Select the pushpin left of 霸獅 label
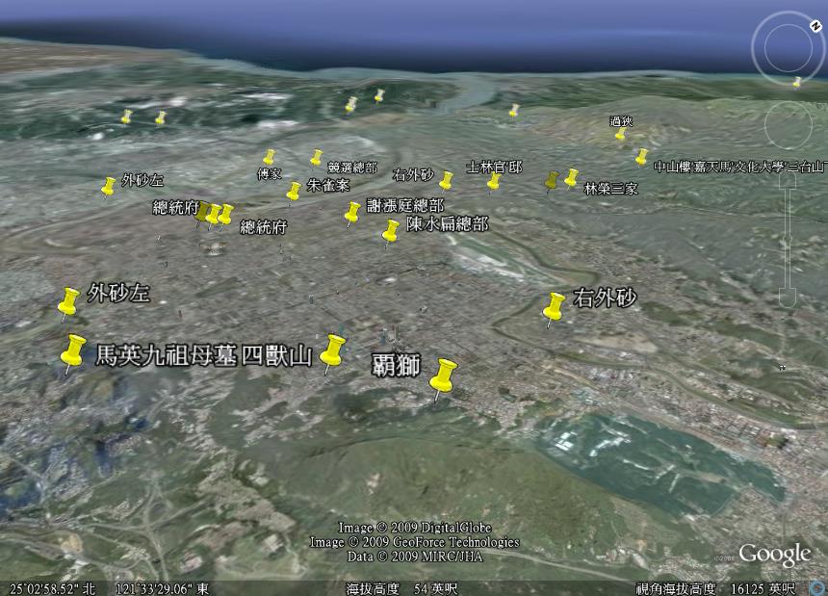The image size is (828, 596). pyautogui.click(x=333, y=352)
